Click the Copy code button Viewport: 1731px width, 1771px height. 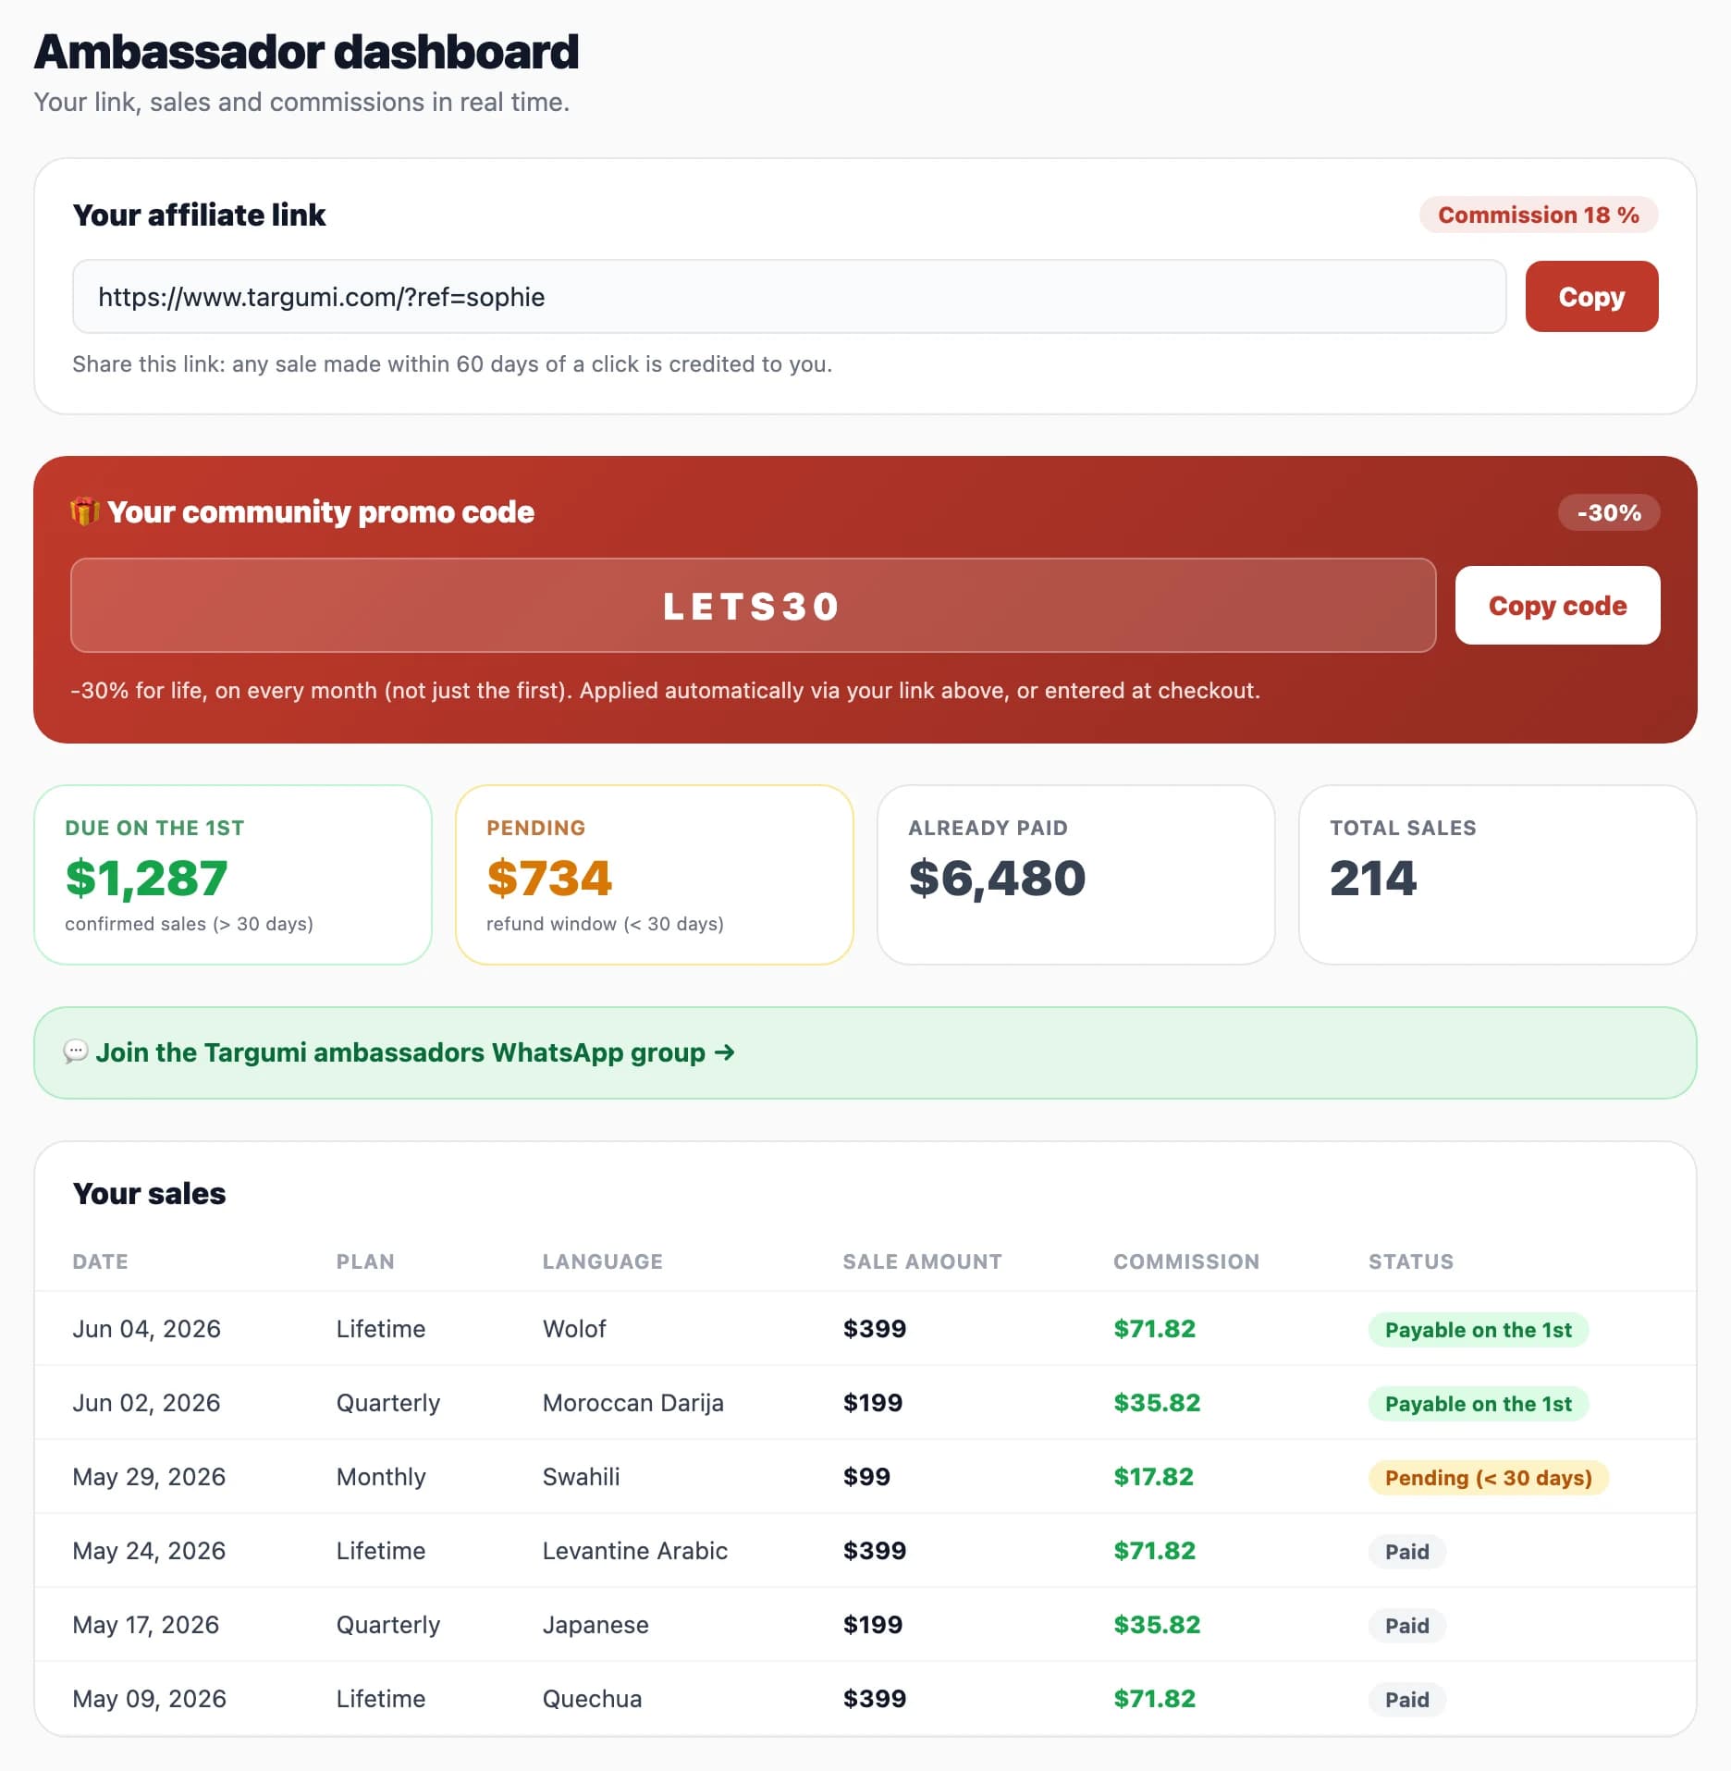click(x=1557, y=605)
